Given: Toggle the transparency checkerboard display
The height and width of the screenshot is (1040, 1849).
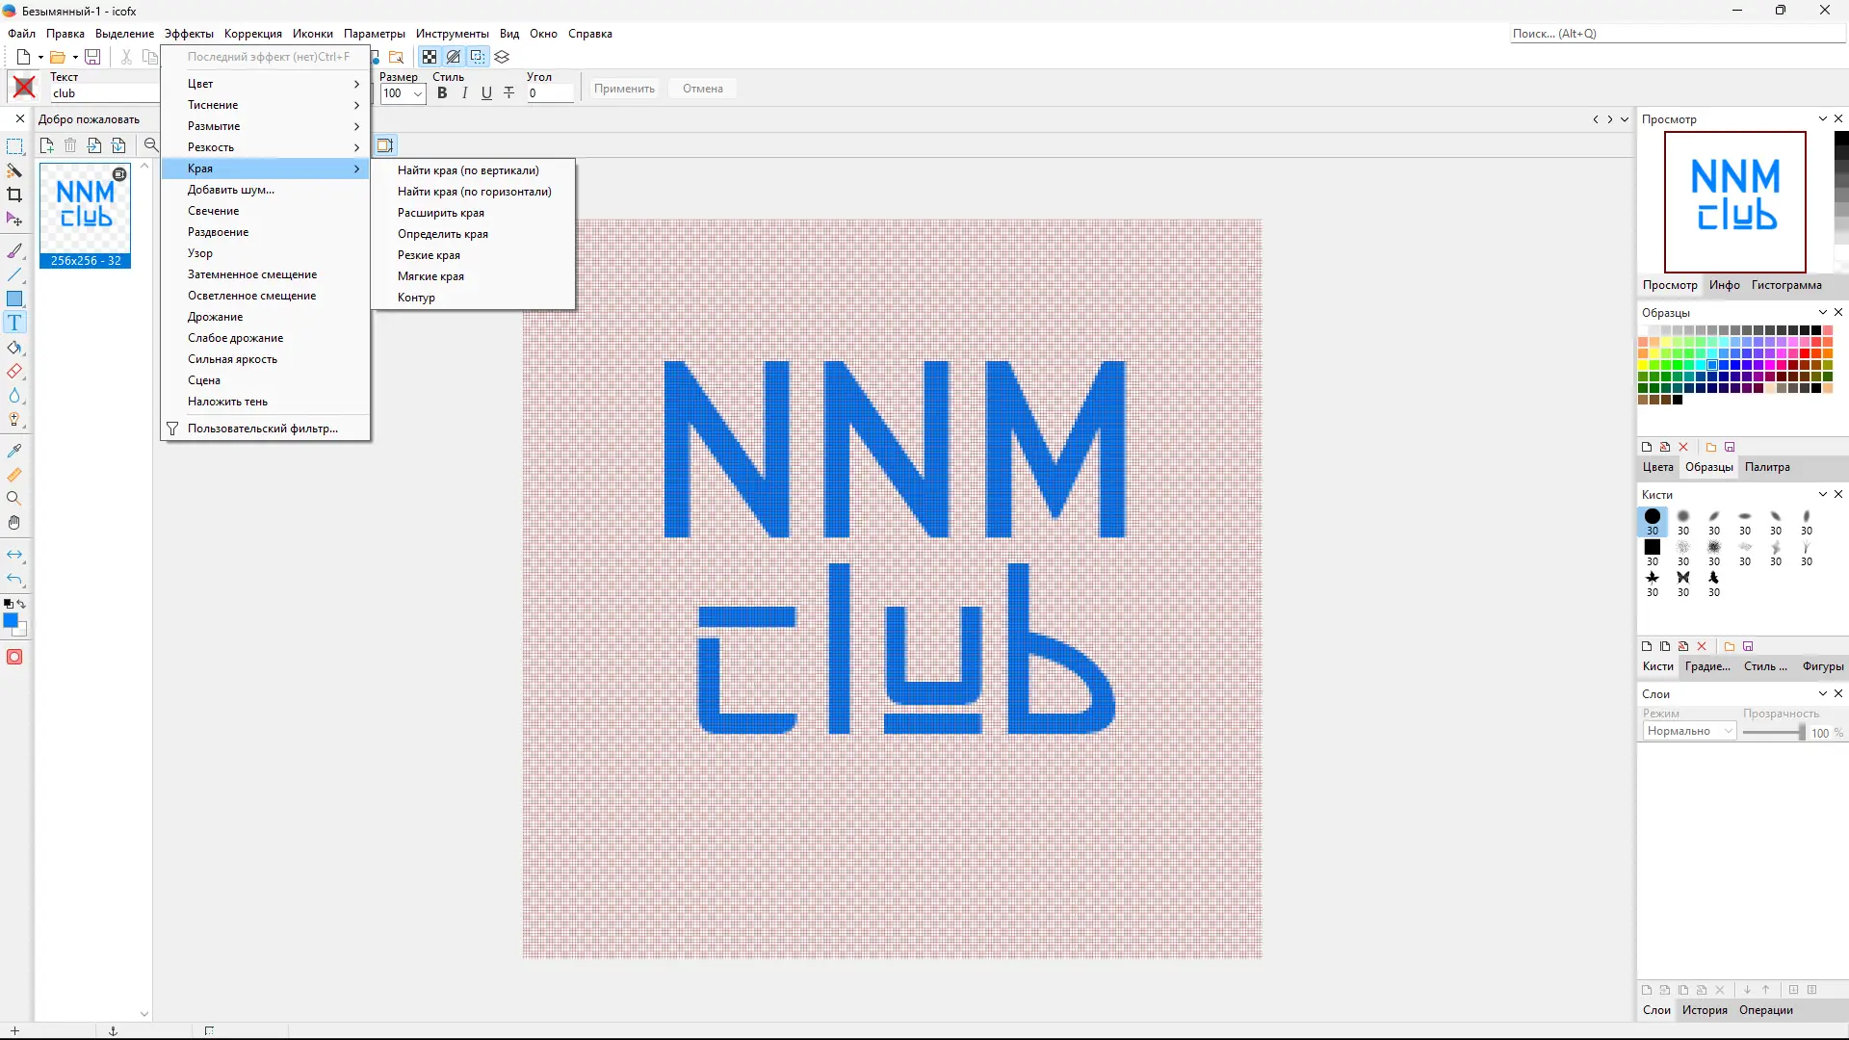Looking at the screenshot, I should click(x=430, y=57).
